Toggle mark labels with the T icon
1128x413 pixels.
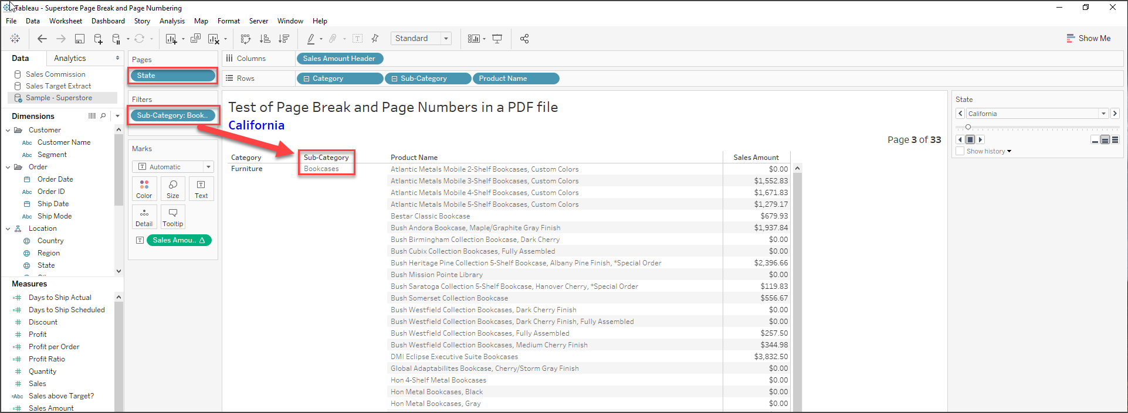[357, 39]
